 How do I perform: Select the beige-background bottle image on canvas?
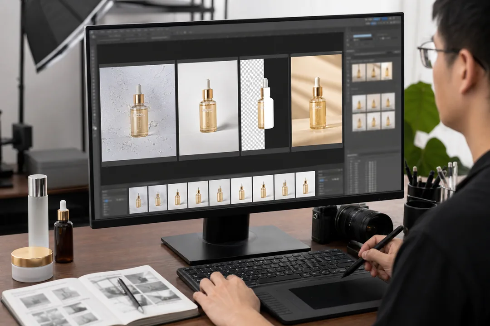[x=317, y=101]
